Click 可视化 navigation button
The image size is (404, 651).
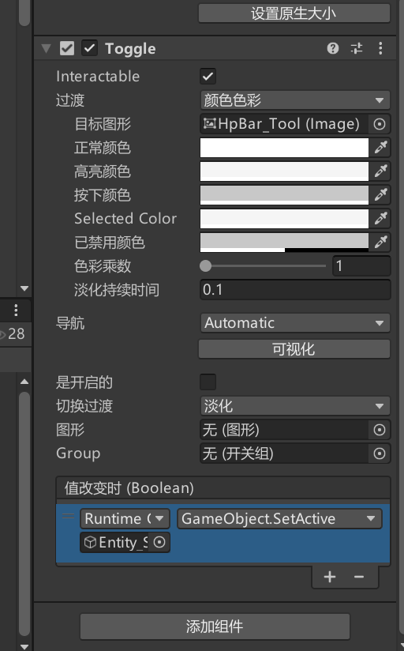[294, 349]
